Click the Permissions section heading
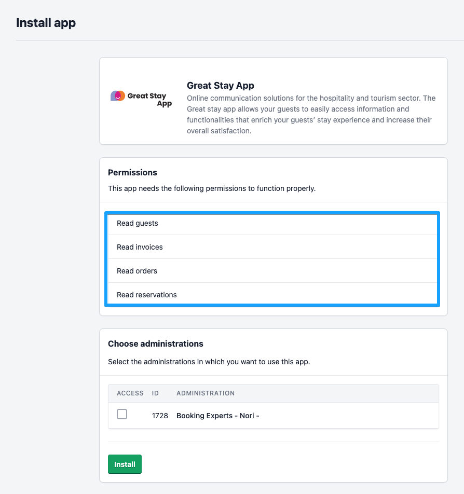This screenshot has width=464, height=494. click(x=132, y=172)
